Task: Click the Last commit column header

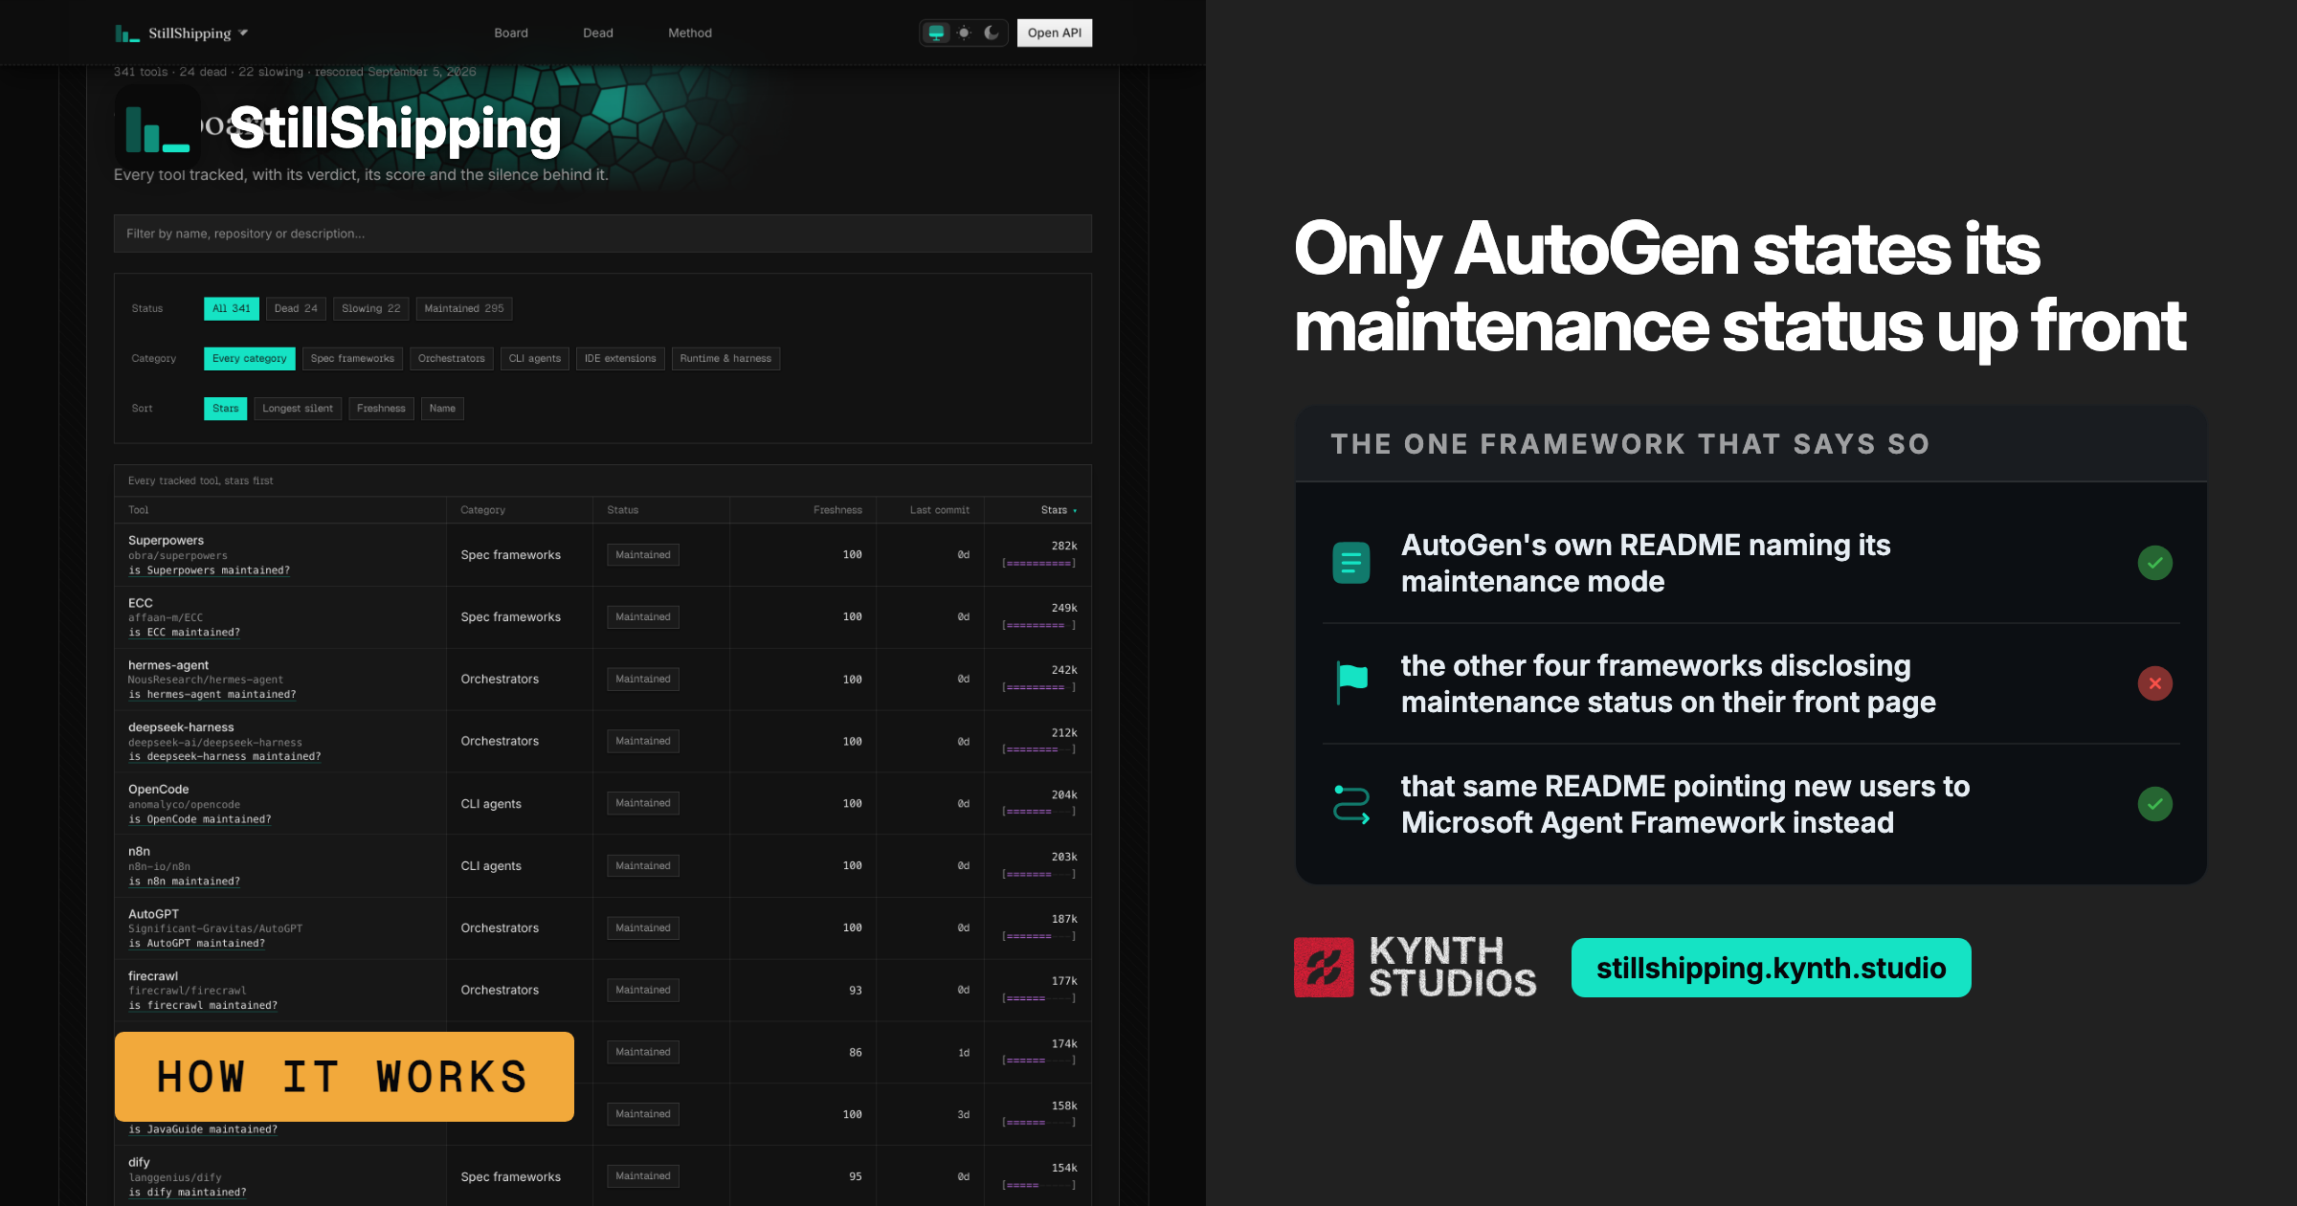Action: (x=939, y=510)
